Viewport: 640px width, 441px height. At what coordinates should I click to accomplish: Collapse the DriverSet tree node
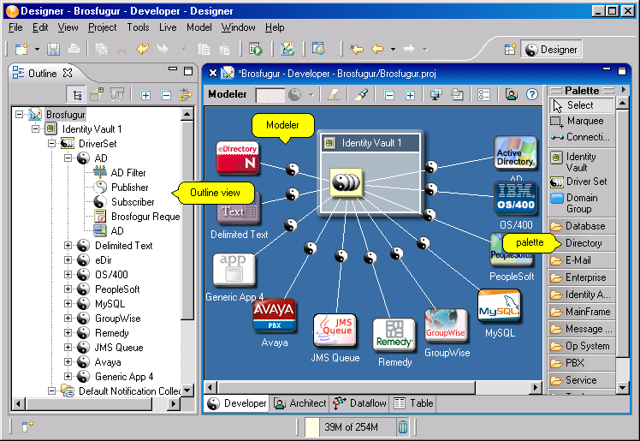point(52,143)
